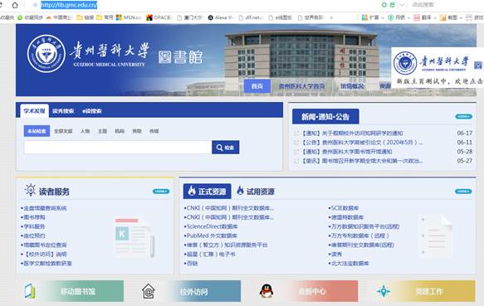Switch to the 试用资源 tab
484x306 pixels.
coord(256,192)
